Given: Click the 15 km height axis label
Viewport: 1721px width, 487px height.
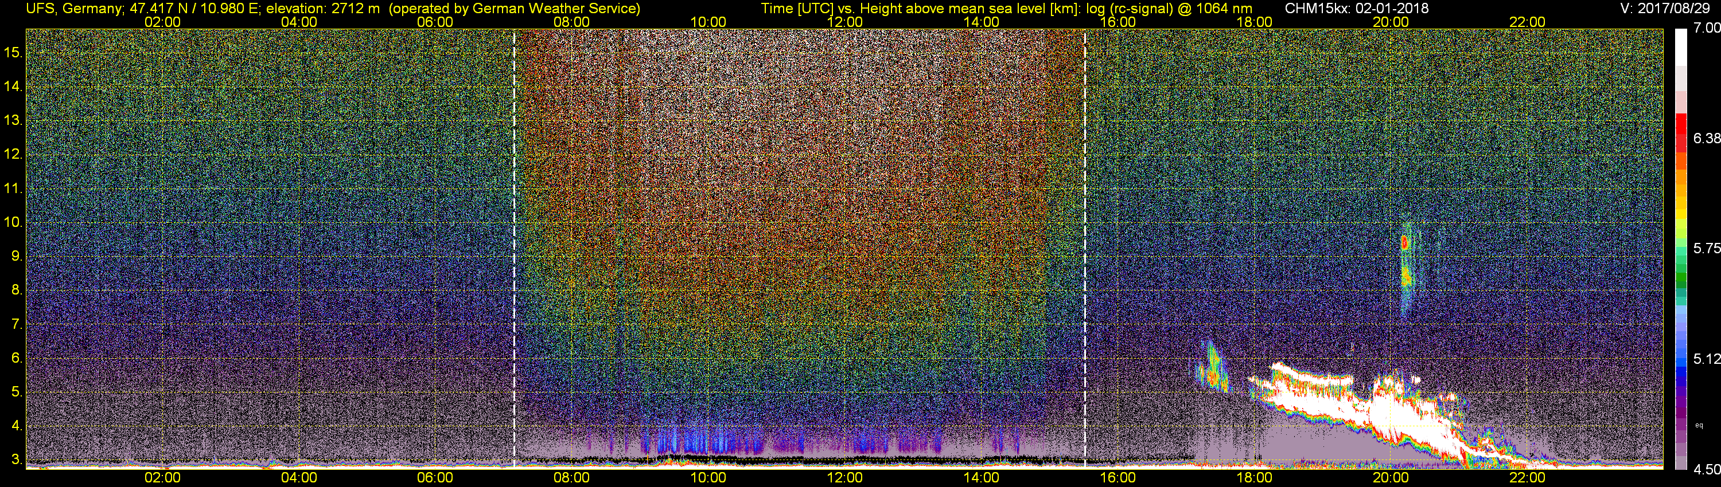Looking at the screenshot, I should pos(13,53).
